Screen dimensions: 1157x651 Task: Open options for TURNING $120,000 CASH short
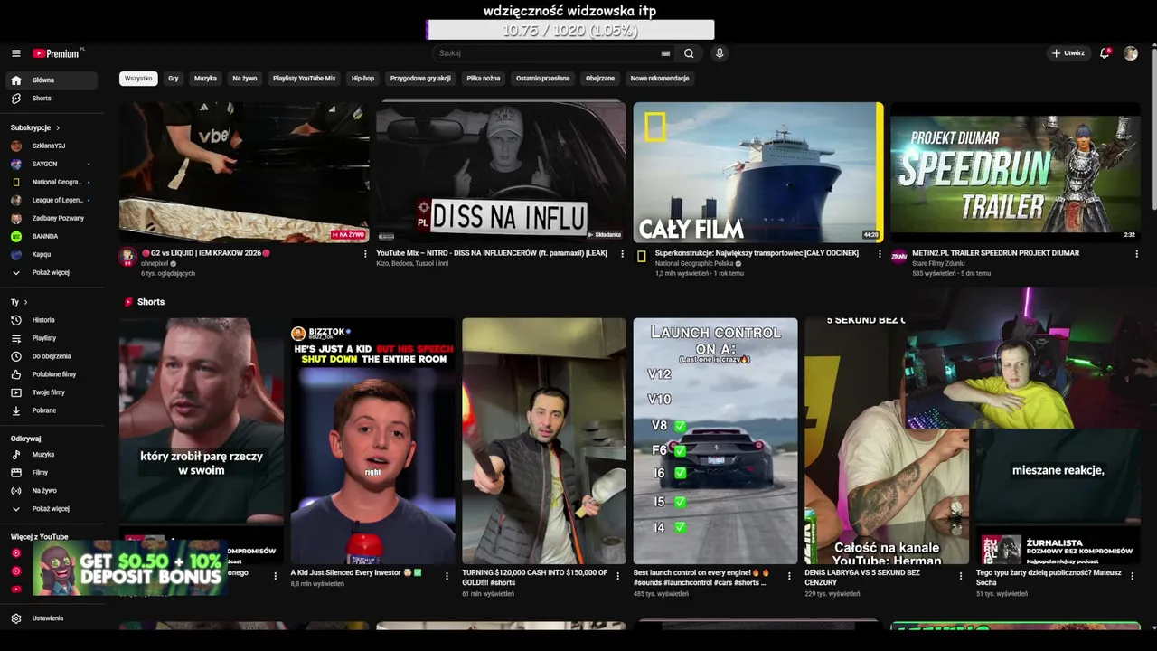(x=618, y=576)
